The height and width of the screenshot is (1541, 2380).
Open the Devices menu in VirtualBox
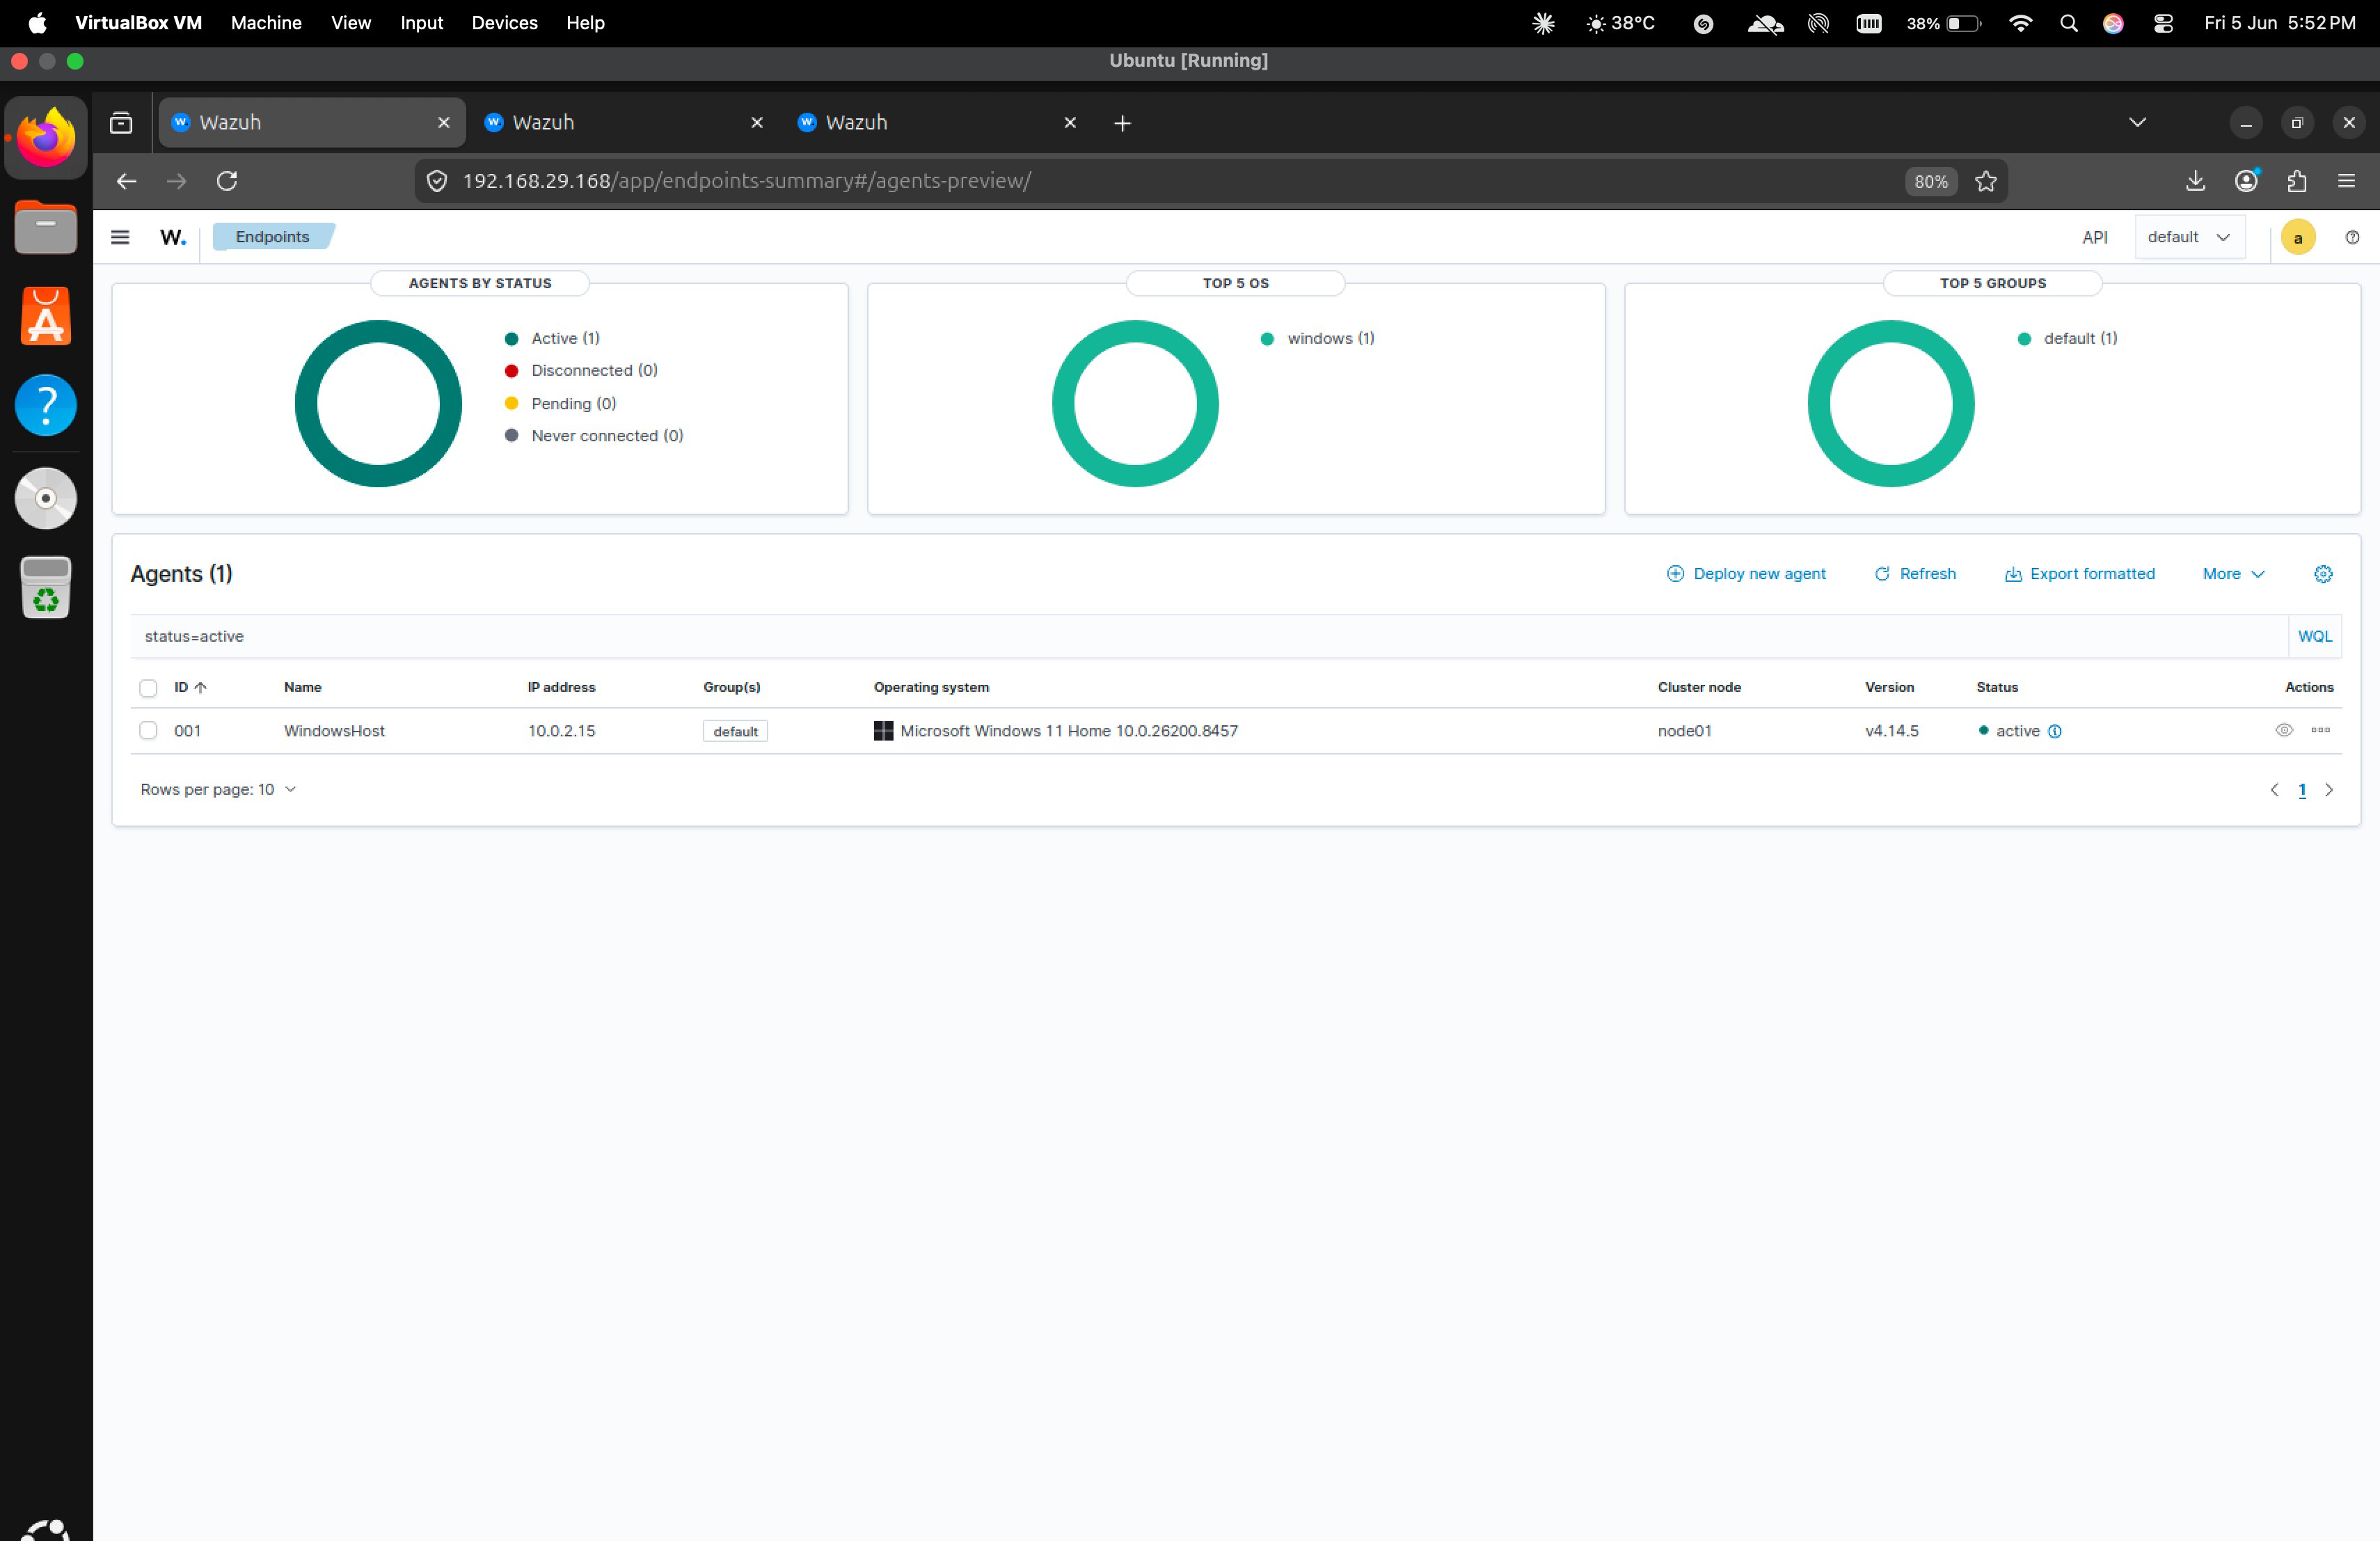[x=504, y=23]
